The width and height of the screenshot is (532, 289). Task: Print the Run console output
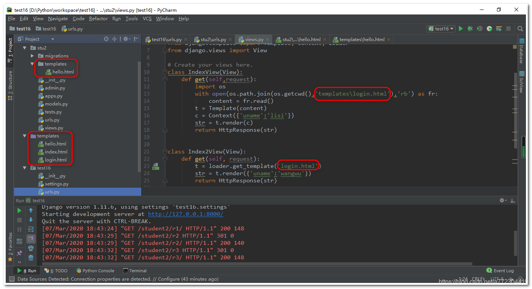[31, 249]
